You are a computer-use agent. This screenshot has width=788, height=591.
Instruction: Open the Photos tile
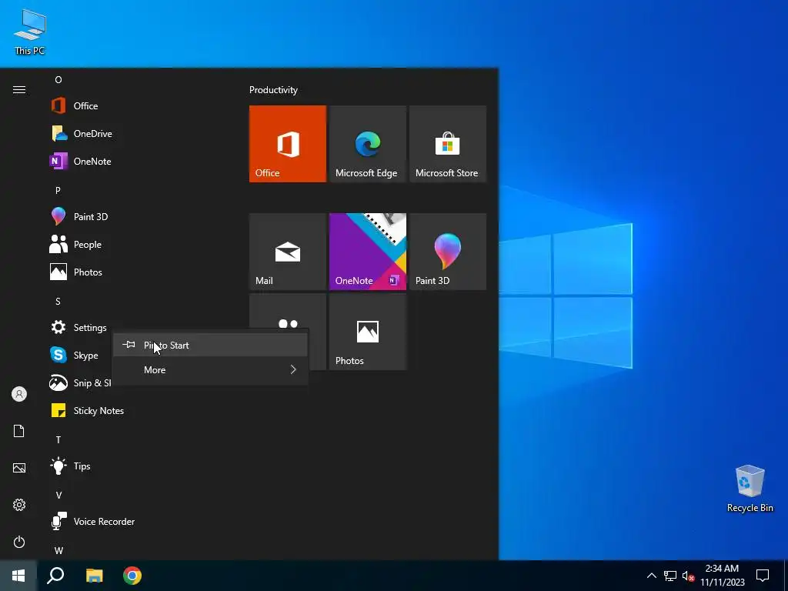[x=367, y=332]
